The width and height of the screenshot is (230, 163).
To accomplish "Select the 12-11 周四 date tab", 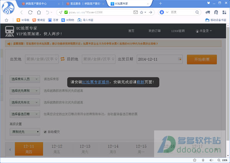I will tap(29, 149).
